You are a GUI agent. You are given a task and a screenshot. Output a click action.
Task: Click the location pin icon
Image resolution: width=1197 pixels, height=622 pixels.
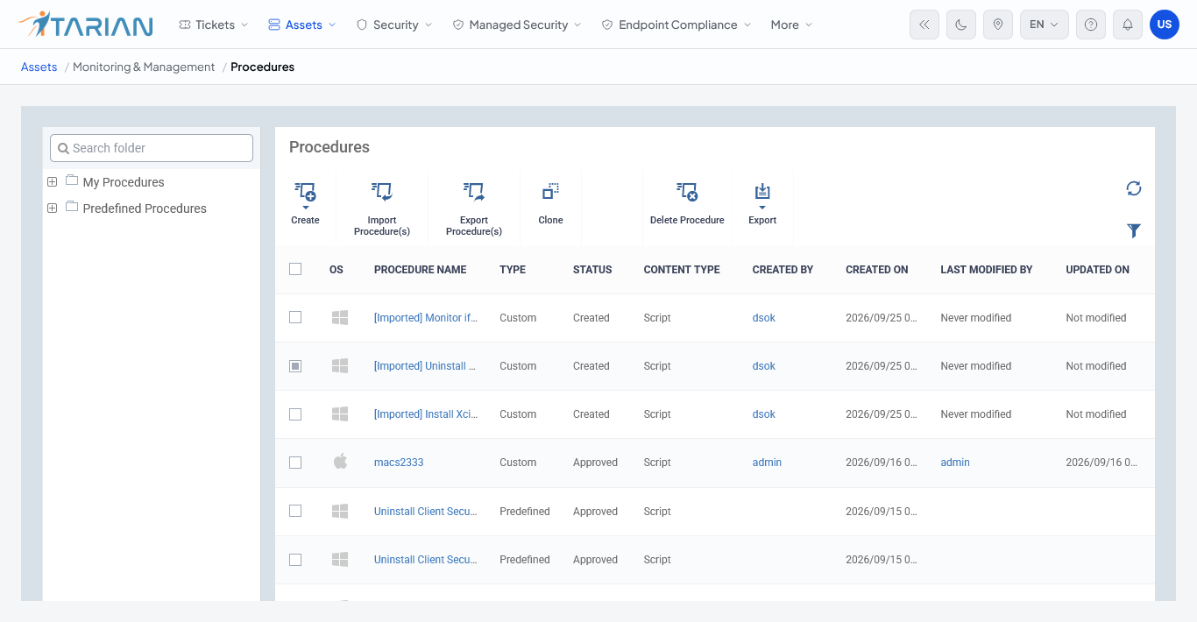tap(998, 25)
